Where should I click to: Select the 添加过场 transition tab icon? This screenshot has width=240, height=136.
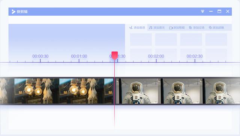click(x=190, y=27)
